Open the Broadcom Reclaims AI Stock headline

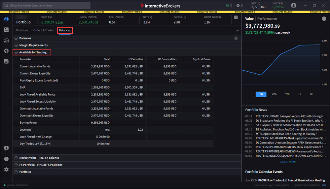tap(290, 121)
